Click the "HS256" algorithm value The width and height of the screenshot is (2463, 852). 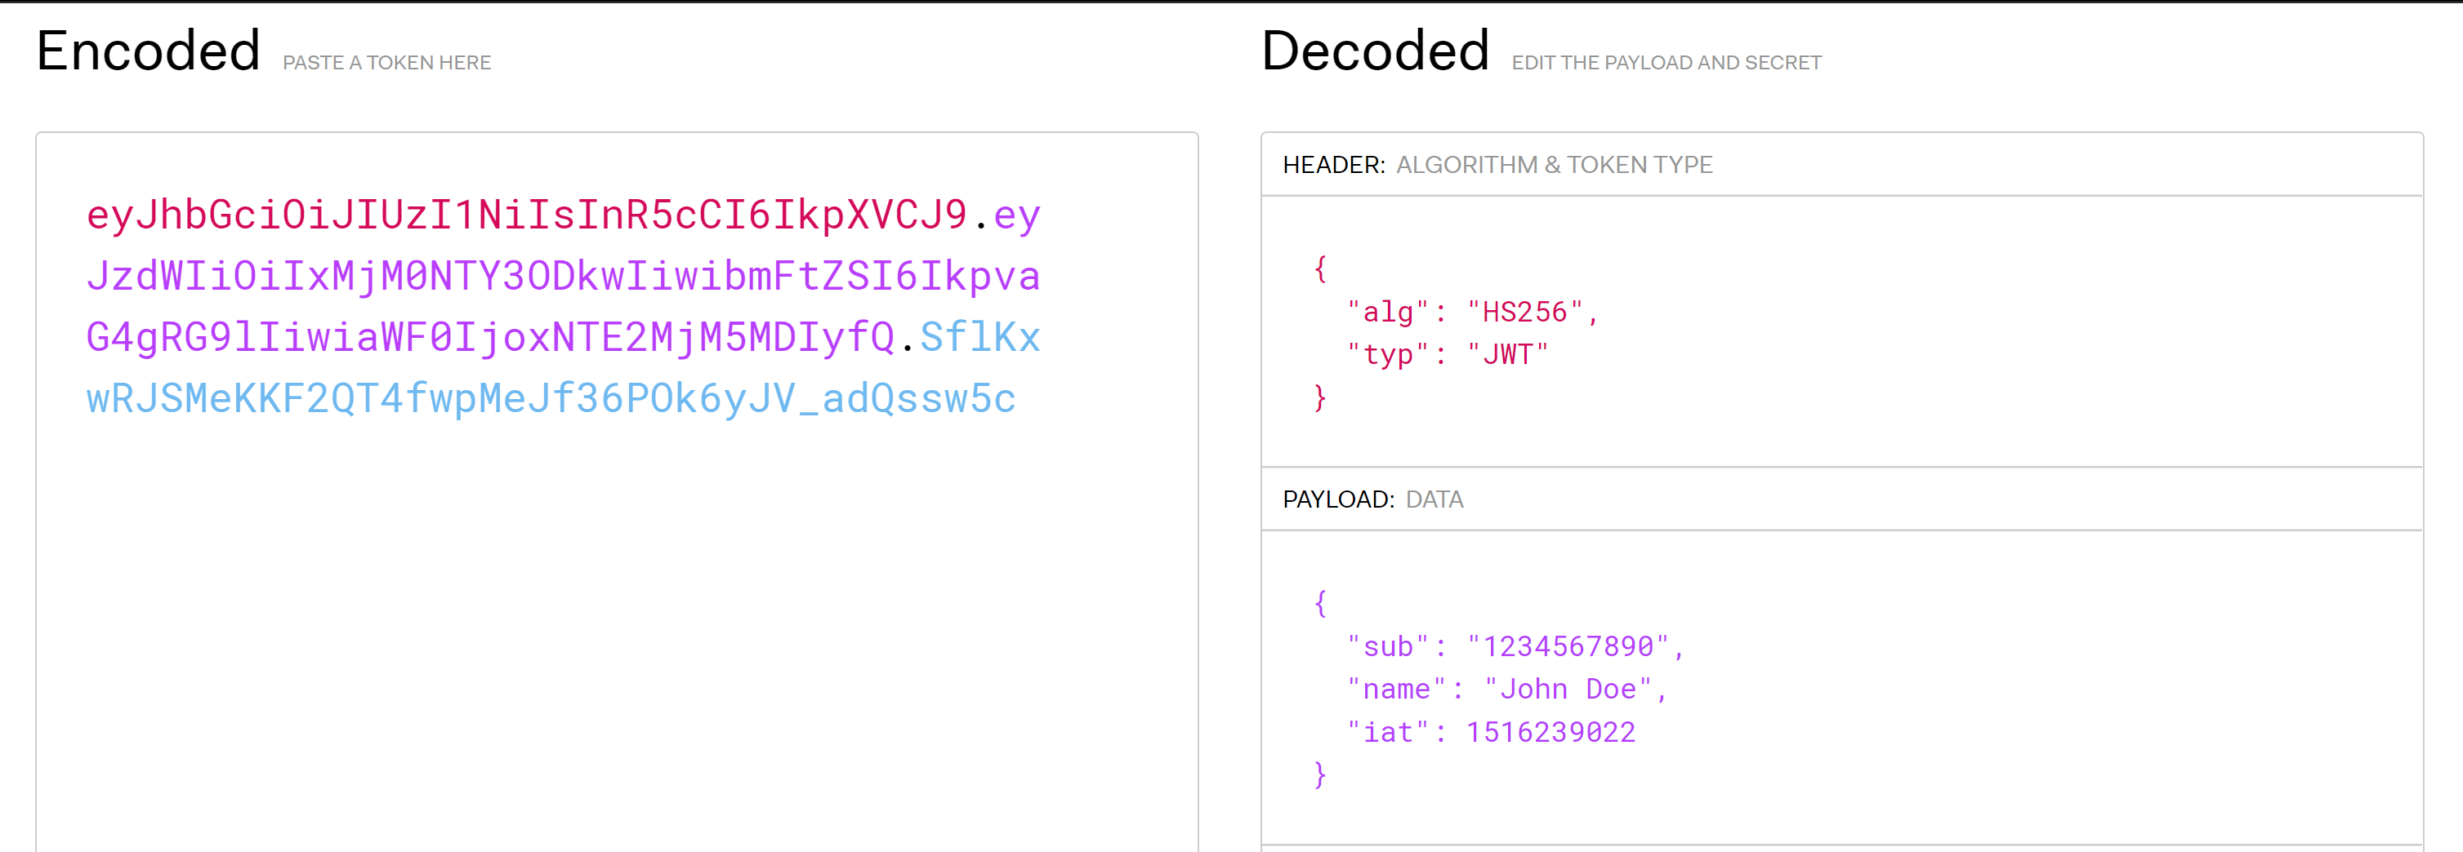point(1524,313)
